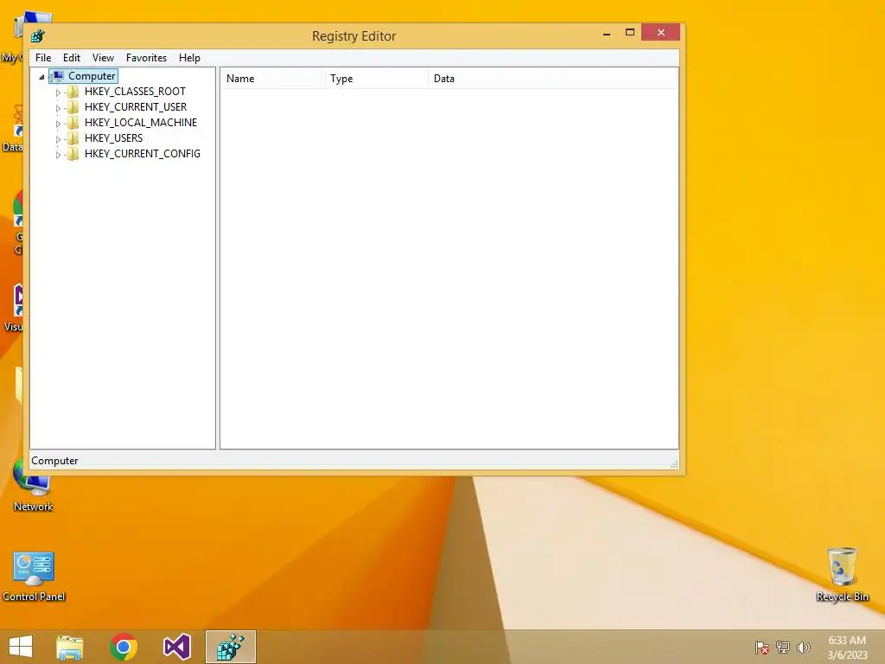Click the status bar text Computer
The width and height of the screenshot is (885, 664).
(x=54, y=461)
